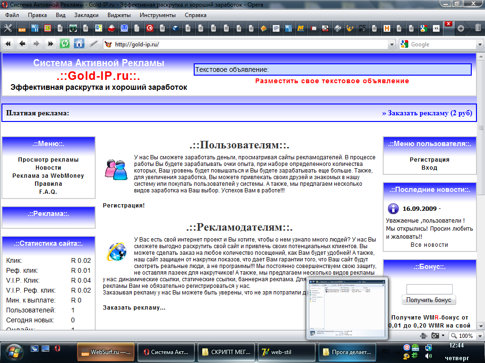
Task: Expand the Google search engine dropdown
Action: click(480, 44)
